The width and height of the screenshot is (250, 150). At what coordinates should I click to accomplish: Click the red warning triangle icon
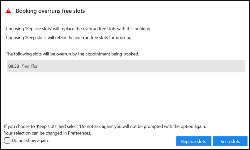point(8,11)
